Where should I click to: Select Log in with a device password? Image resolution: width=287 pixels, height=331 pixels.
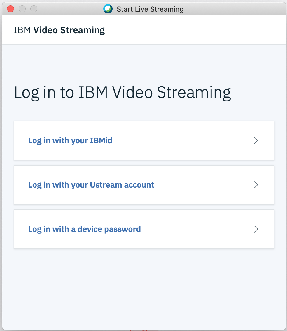tap(144, 229)
